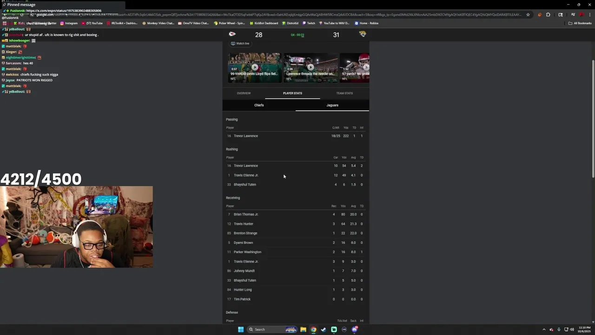The height and width of the screenshot is (335, 595).
Task: Click the Chiefs team logo in score header
Action: pyautogui.click(x=232, y=34)
